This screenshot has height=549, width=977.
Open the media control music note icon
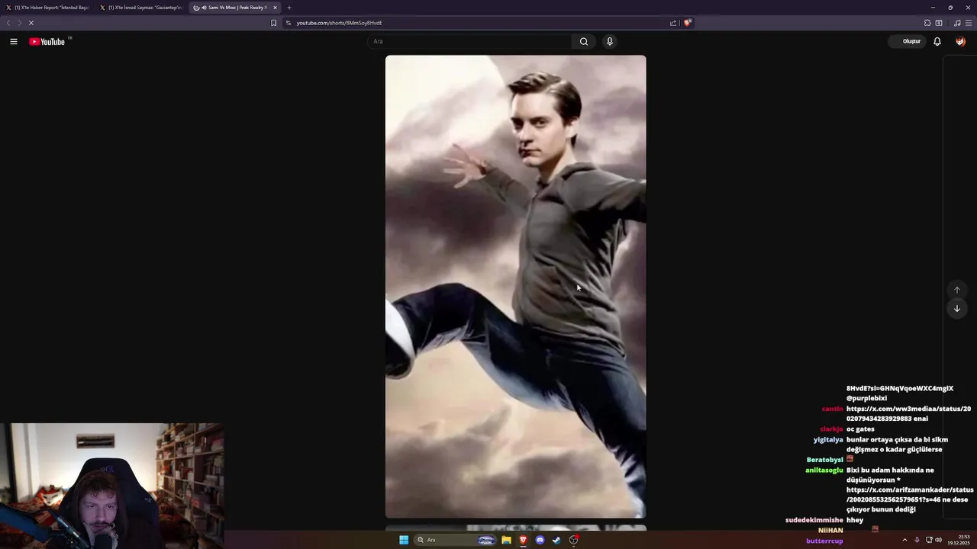pyautogui.click(x=957, y=23)
